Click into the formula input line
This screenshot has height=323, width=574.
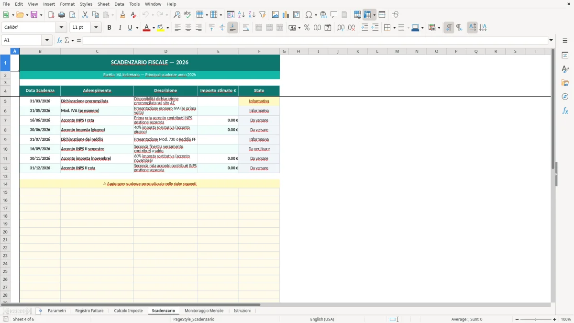(315, 40)
